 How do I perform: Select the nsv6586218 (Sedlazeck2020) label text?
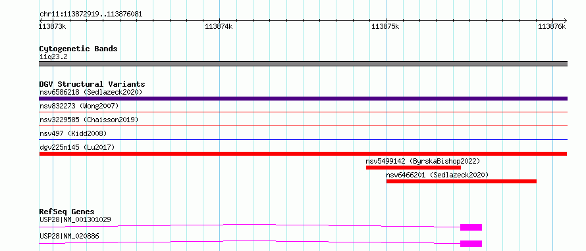91,92
